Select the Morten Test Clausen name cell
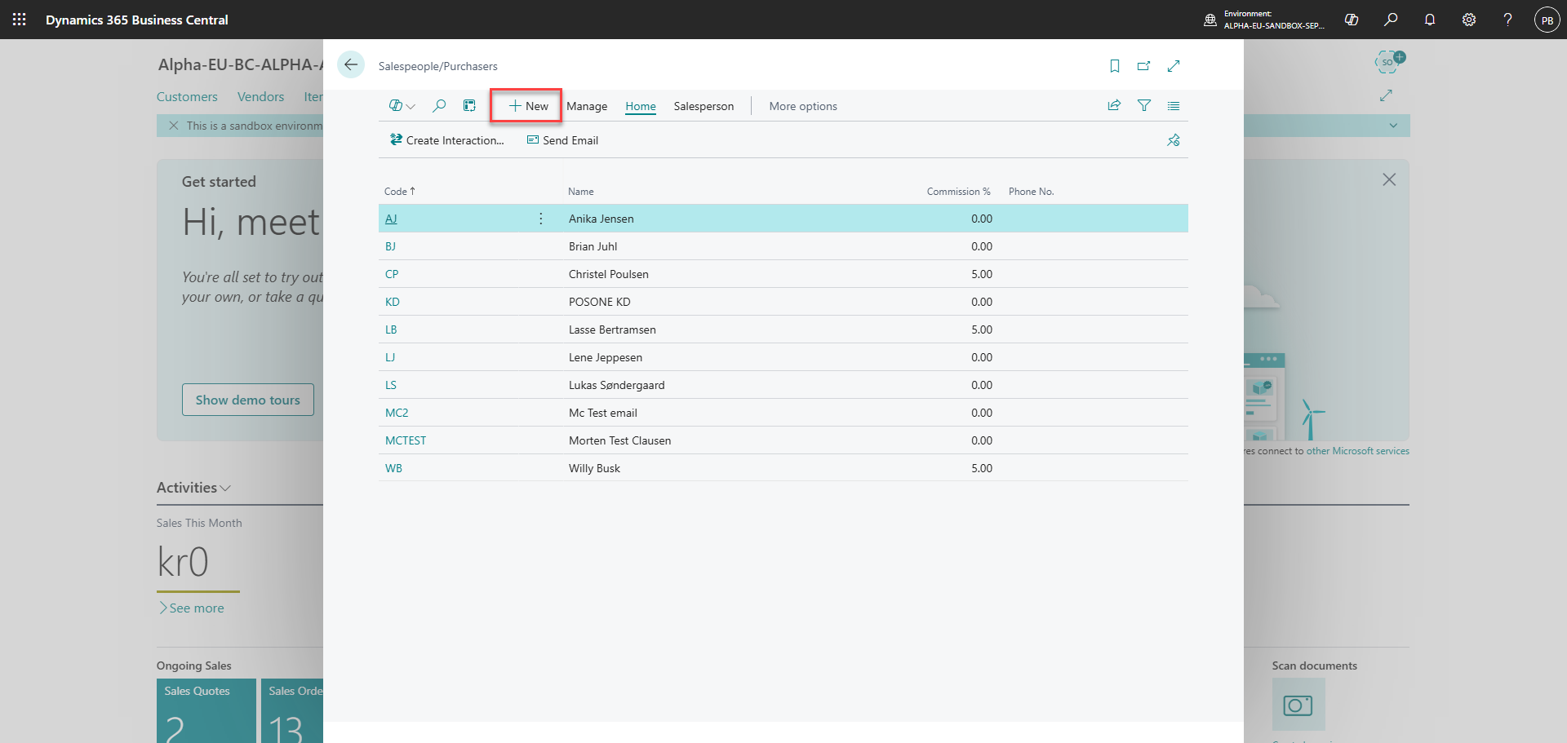This screenshot has height=743, width=1567. point(620,440)
